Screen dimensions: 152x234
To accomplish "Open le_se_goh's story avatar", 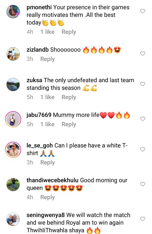I will pyautogui.click(x=13, y=150).
